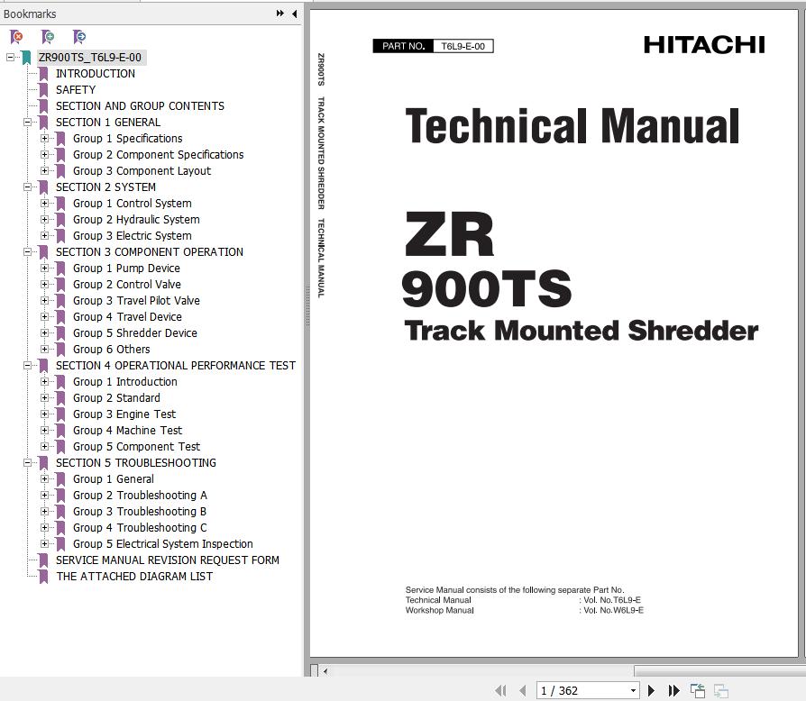Viewport: 806px width, 701px height.
Task: Click the HITACHI logo on the page
Action: point(704,45)
